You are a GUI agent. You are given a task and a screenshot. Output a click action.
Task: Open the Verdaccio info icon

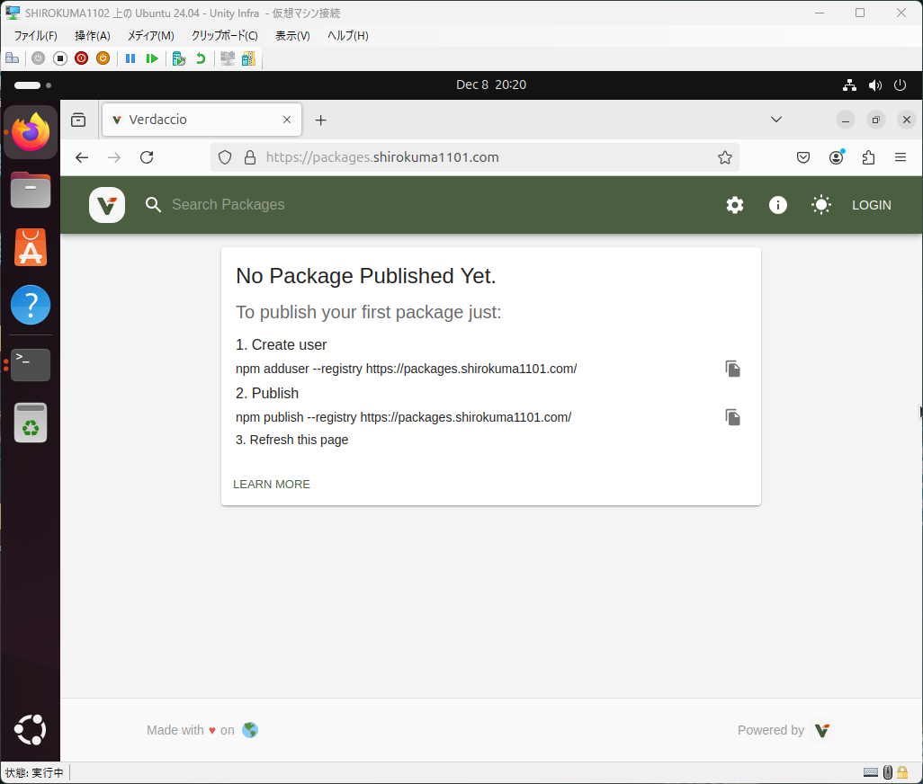(777, 205)
